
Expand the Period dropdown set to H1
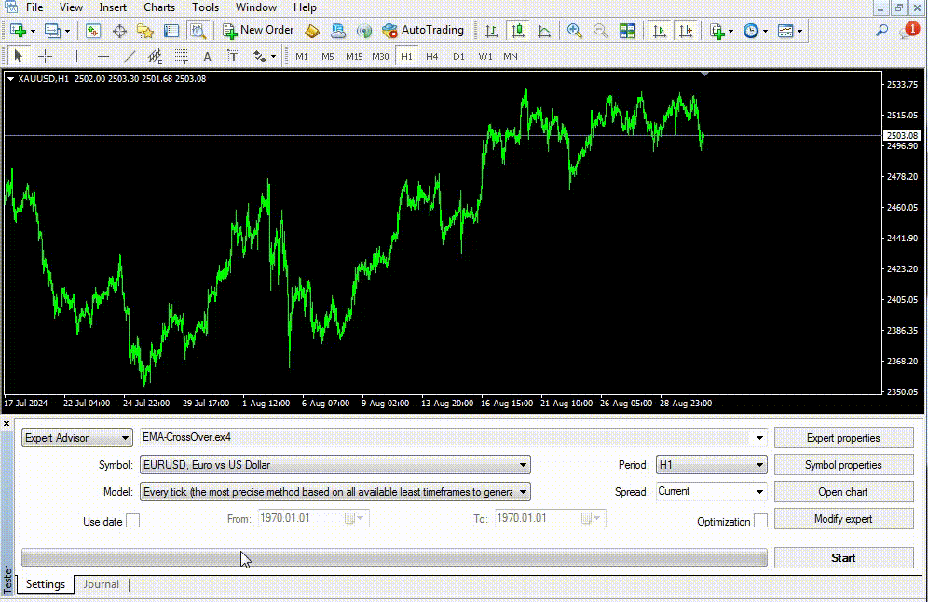click(711, 465)
